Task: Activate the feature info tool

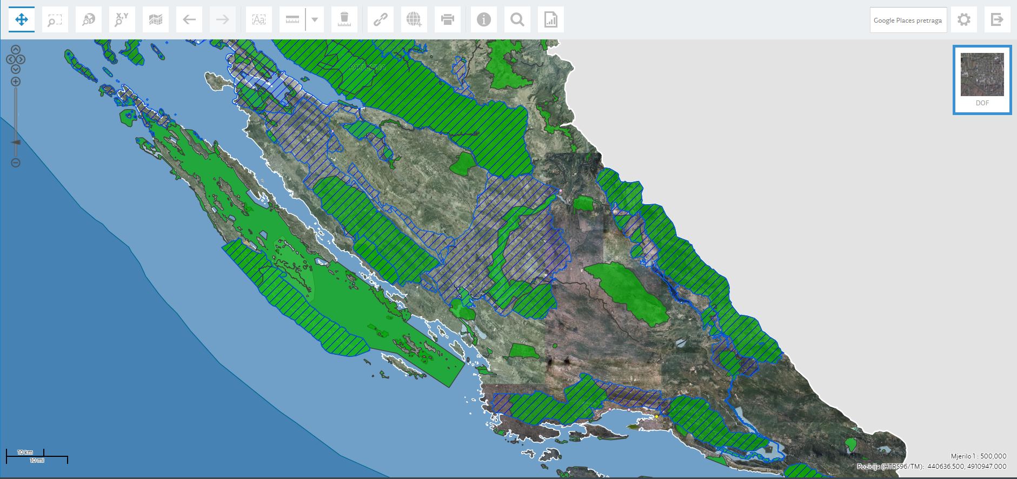Action: (x=484, y=20)
